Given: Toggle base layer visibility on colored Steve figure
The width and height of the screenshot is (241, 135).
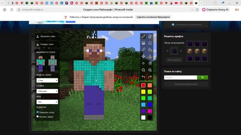Looking at the screenshot, I should tap(41, 63).
